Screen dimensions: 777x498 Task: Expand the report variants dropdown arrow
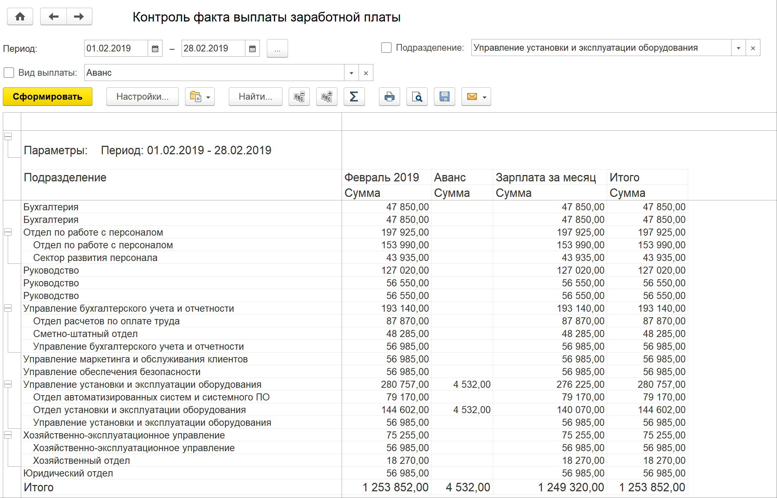click(208, 97)
